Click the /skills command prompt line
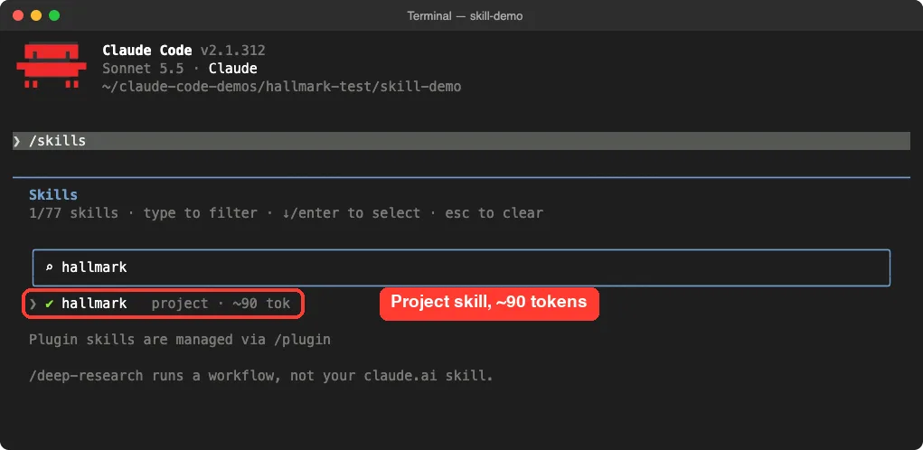Image resolution: width=923 pixels, height=450 pixels. click(x=461, y=141)
